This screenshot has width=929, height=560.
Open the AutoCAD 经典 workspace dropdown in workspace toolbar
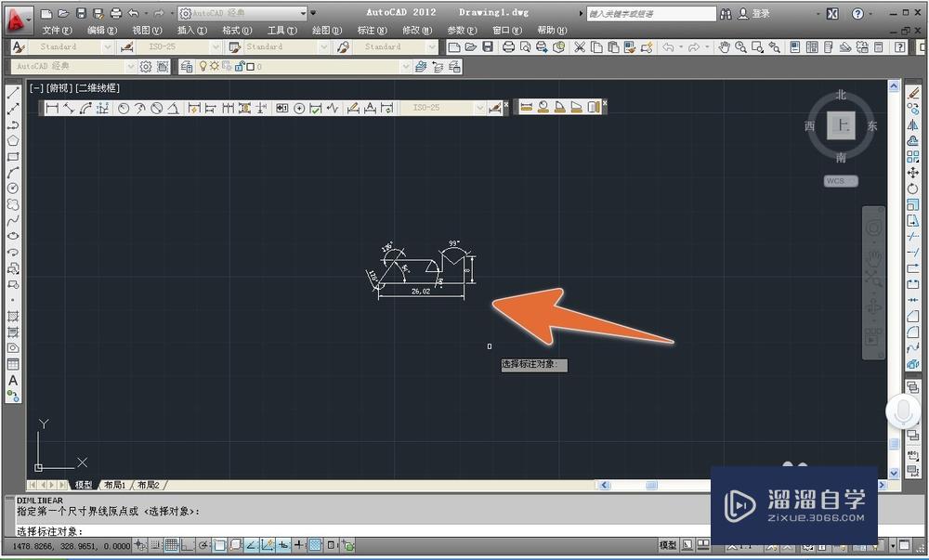(130, 66)
